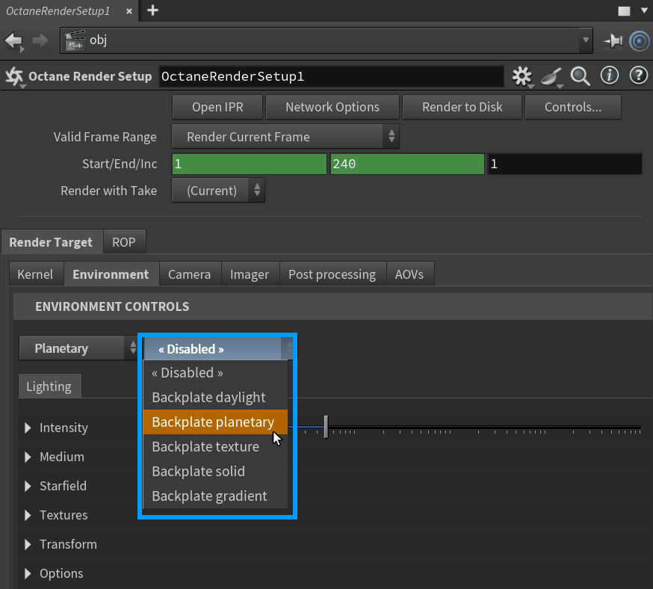Open node info with the 'i' icon

point(610,75)
